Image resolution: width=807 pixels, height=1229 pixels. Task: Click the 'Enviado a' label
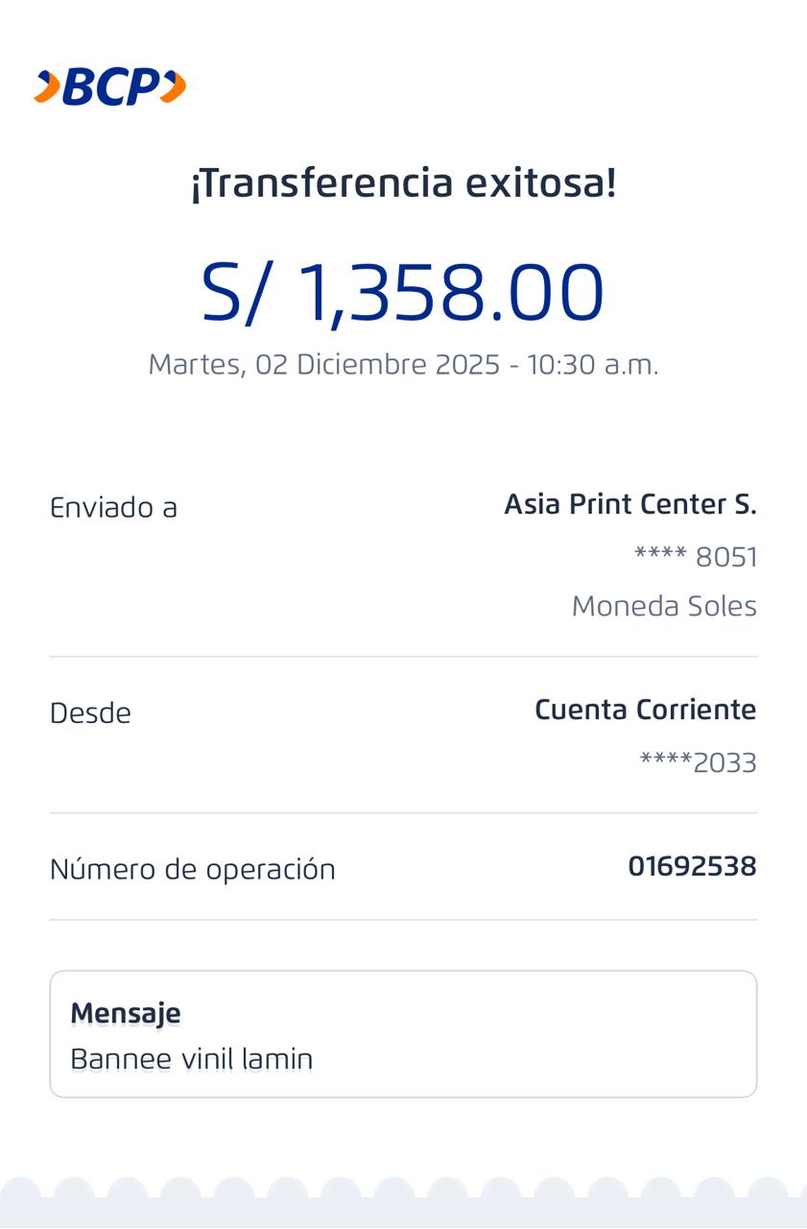pyautogui.click(x=113, y=507)
